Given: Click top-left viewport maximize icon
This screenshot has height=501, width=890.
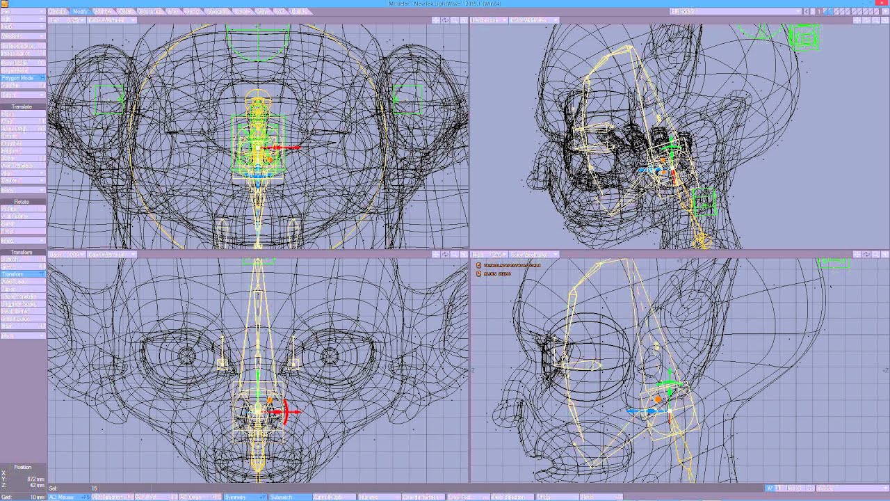Looking at the screenshot, I should [x=463, y=20].
